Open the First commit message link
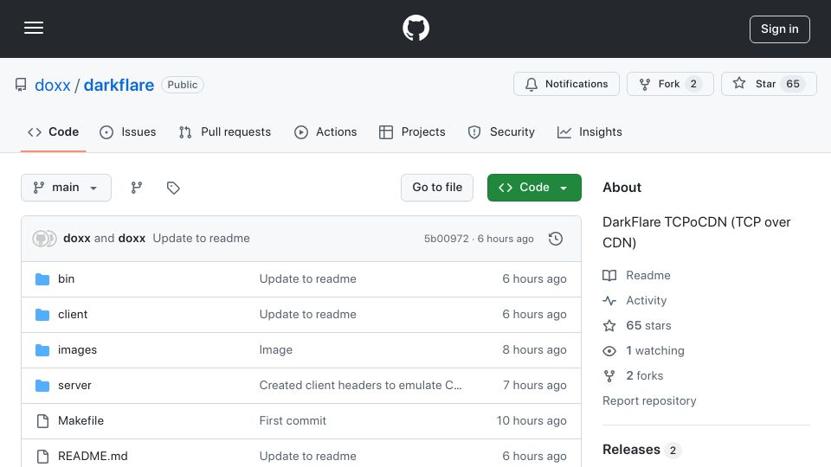Screen dimensions: 831x467 coord(293,421)
